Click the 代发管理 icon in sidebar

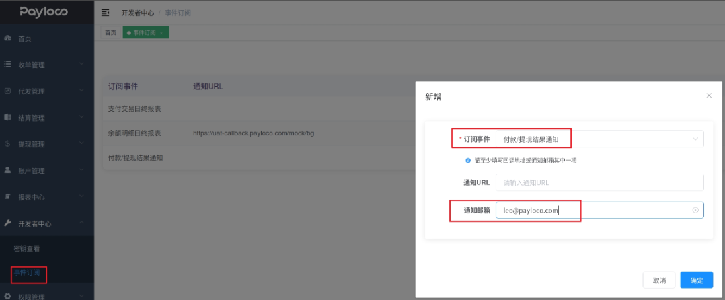7,91
